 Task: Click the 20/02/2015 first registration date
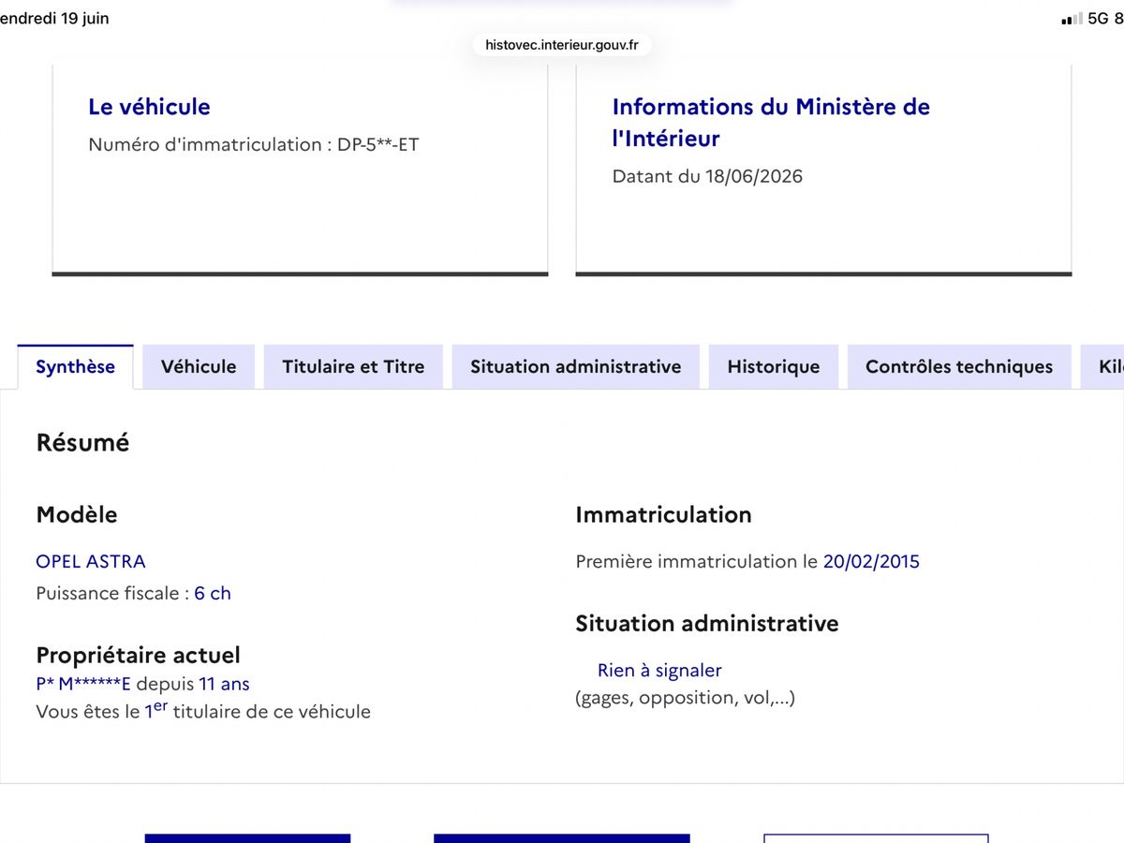coord(871,561)
